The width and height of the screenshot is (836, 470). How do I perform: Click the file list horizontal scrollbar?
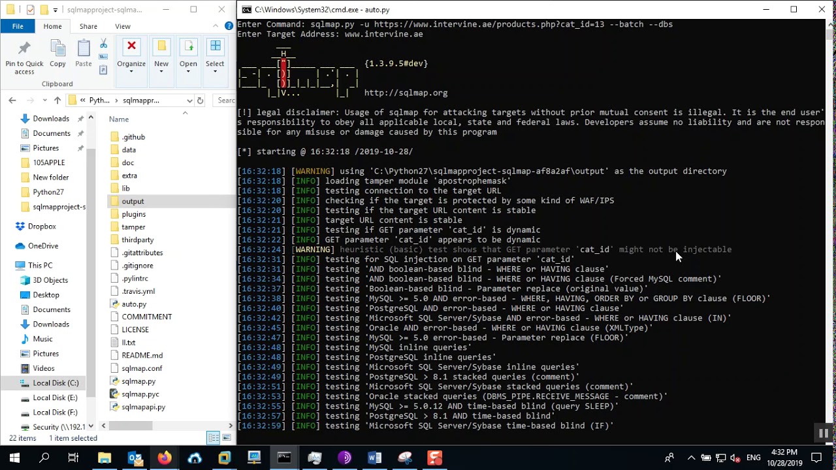tap(131, 426)
